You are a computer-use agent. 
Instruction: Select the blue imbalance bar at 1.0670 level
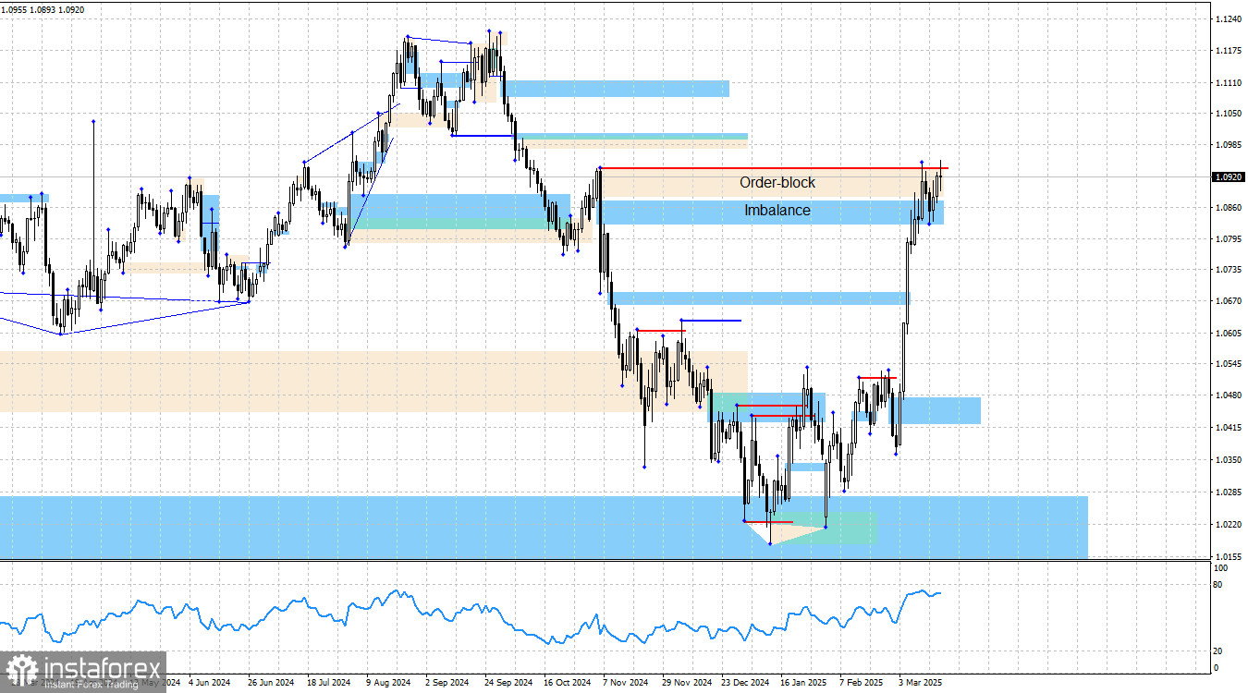pyautogui.click(x=759, y=298)
